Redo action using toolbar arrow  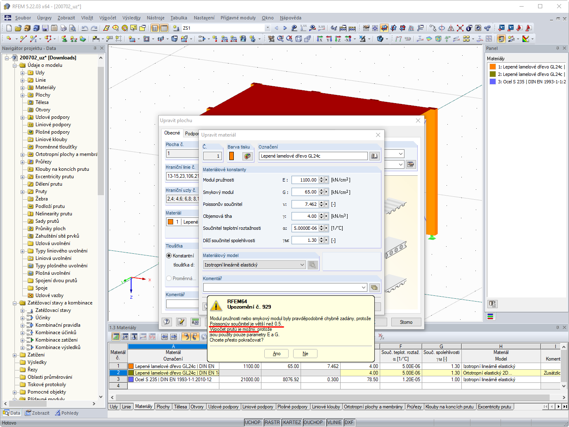(94, 28)
